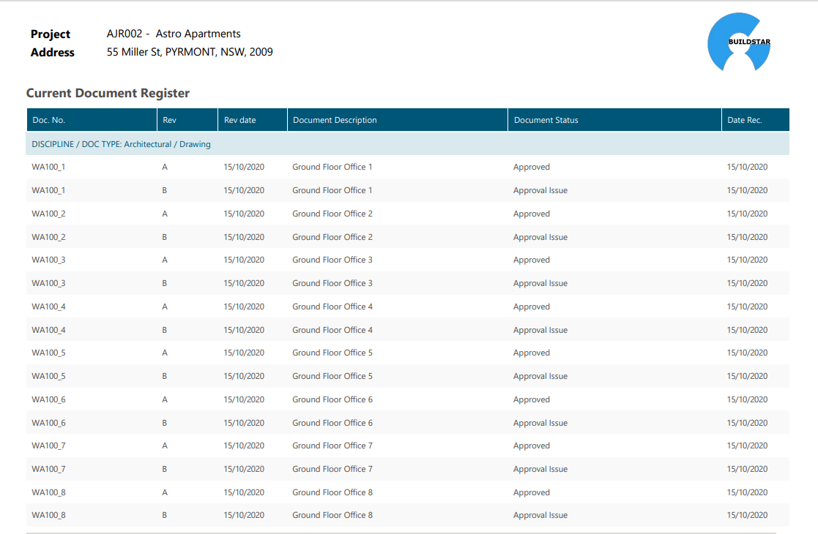The image size is (818, 534).
Task: Click 'Ground Floor Office 3' in the Approved row
Action: (332, 260)
